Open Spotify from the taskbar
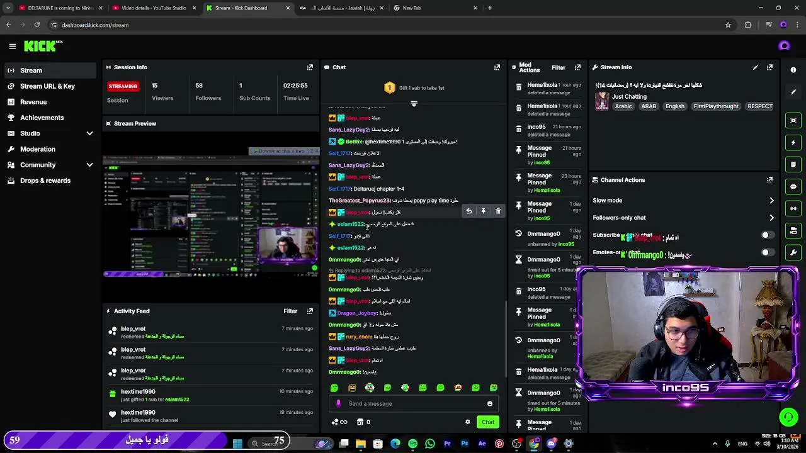 412,444
